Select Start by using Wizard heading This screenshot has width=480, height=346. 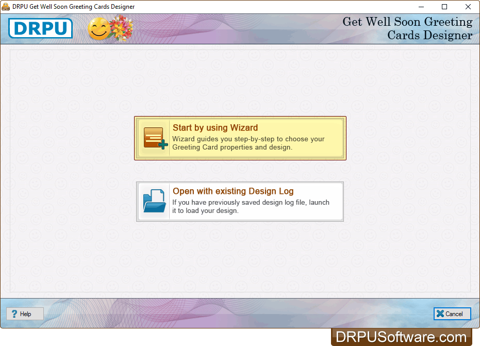(x=215, y=128)
